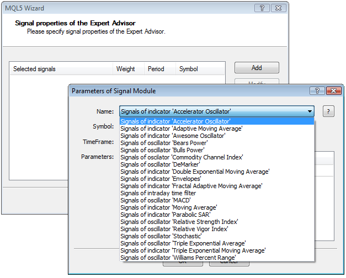Pick 'Relative Vigor Index' signal
Screen dimensions: 346x278
(x=217, y=229)
